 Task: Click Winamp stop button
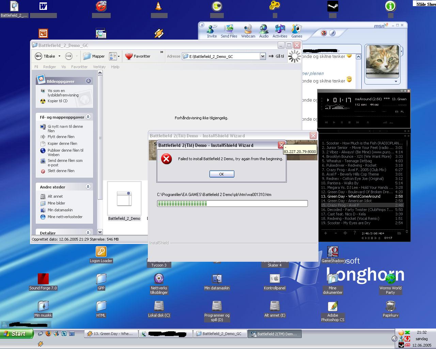tap(349, 122)
